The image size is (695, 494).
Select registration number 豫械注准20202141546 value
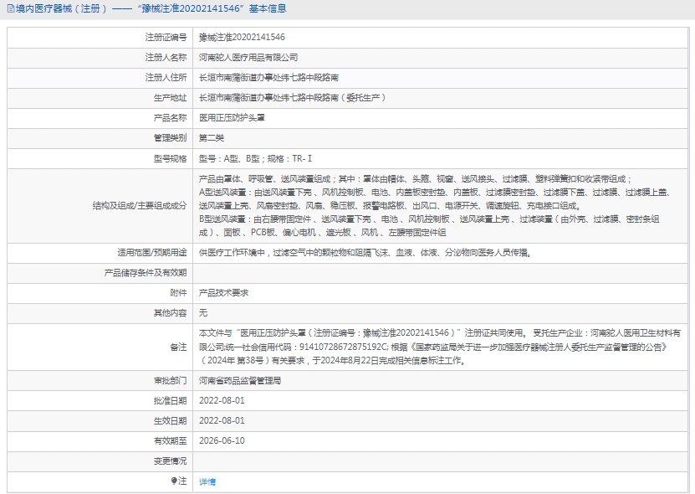point(242,38)
